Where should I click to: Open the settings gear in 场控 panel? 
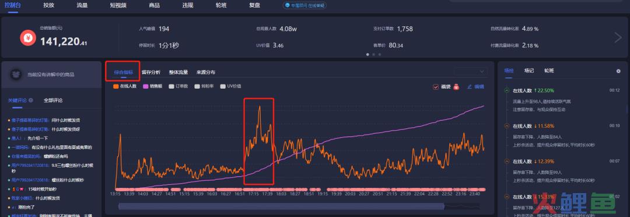point(618,71)
